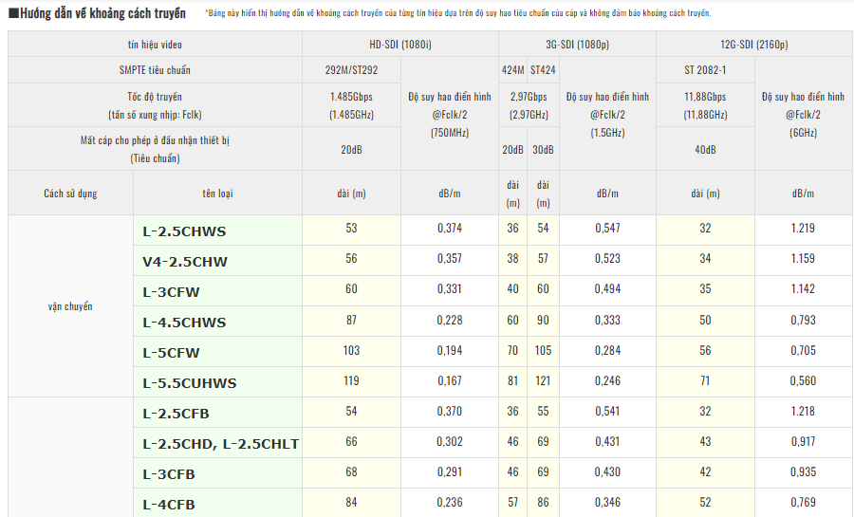The height and width of the screenshot is (517, 854).
Task: Click the ST 2082-1 standard cell
Action: (x=705, y=70)
